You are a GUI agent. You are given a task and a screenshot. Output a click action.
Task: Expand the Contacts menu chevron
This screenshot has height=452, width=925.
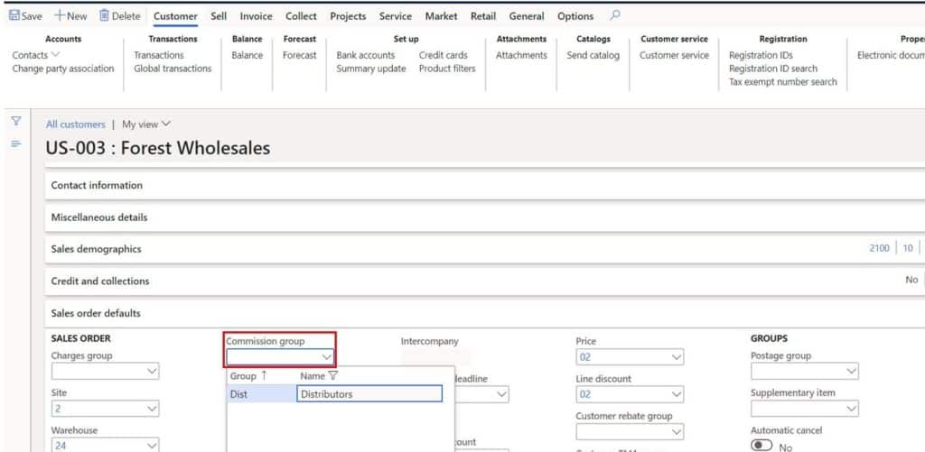(x=56, y=55)
